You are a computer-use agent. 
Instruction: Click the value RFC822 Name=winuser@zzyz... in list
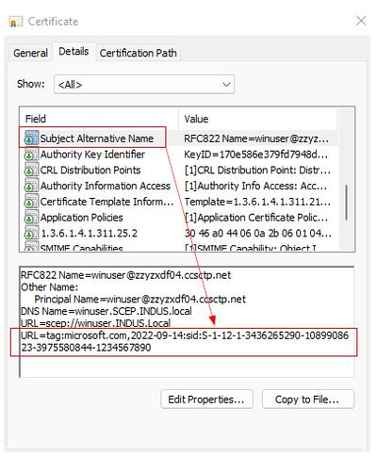(x=256, y=139)
